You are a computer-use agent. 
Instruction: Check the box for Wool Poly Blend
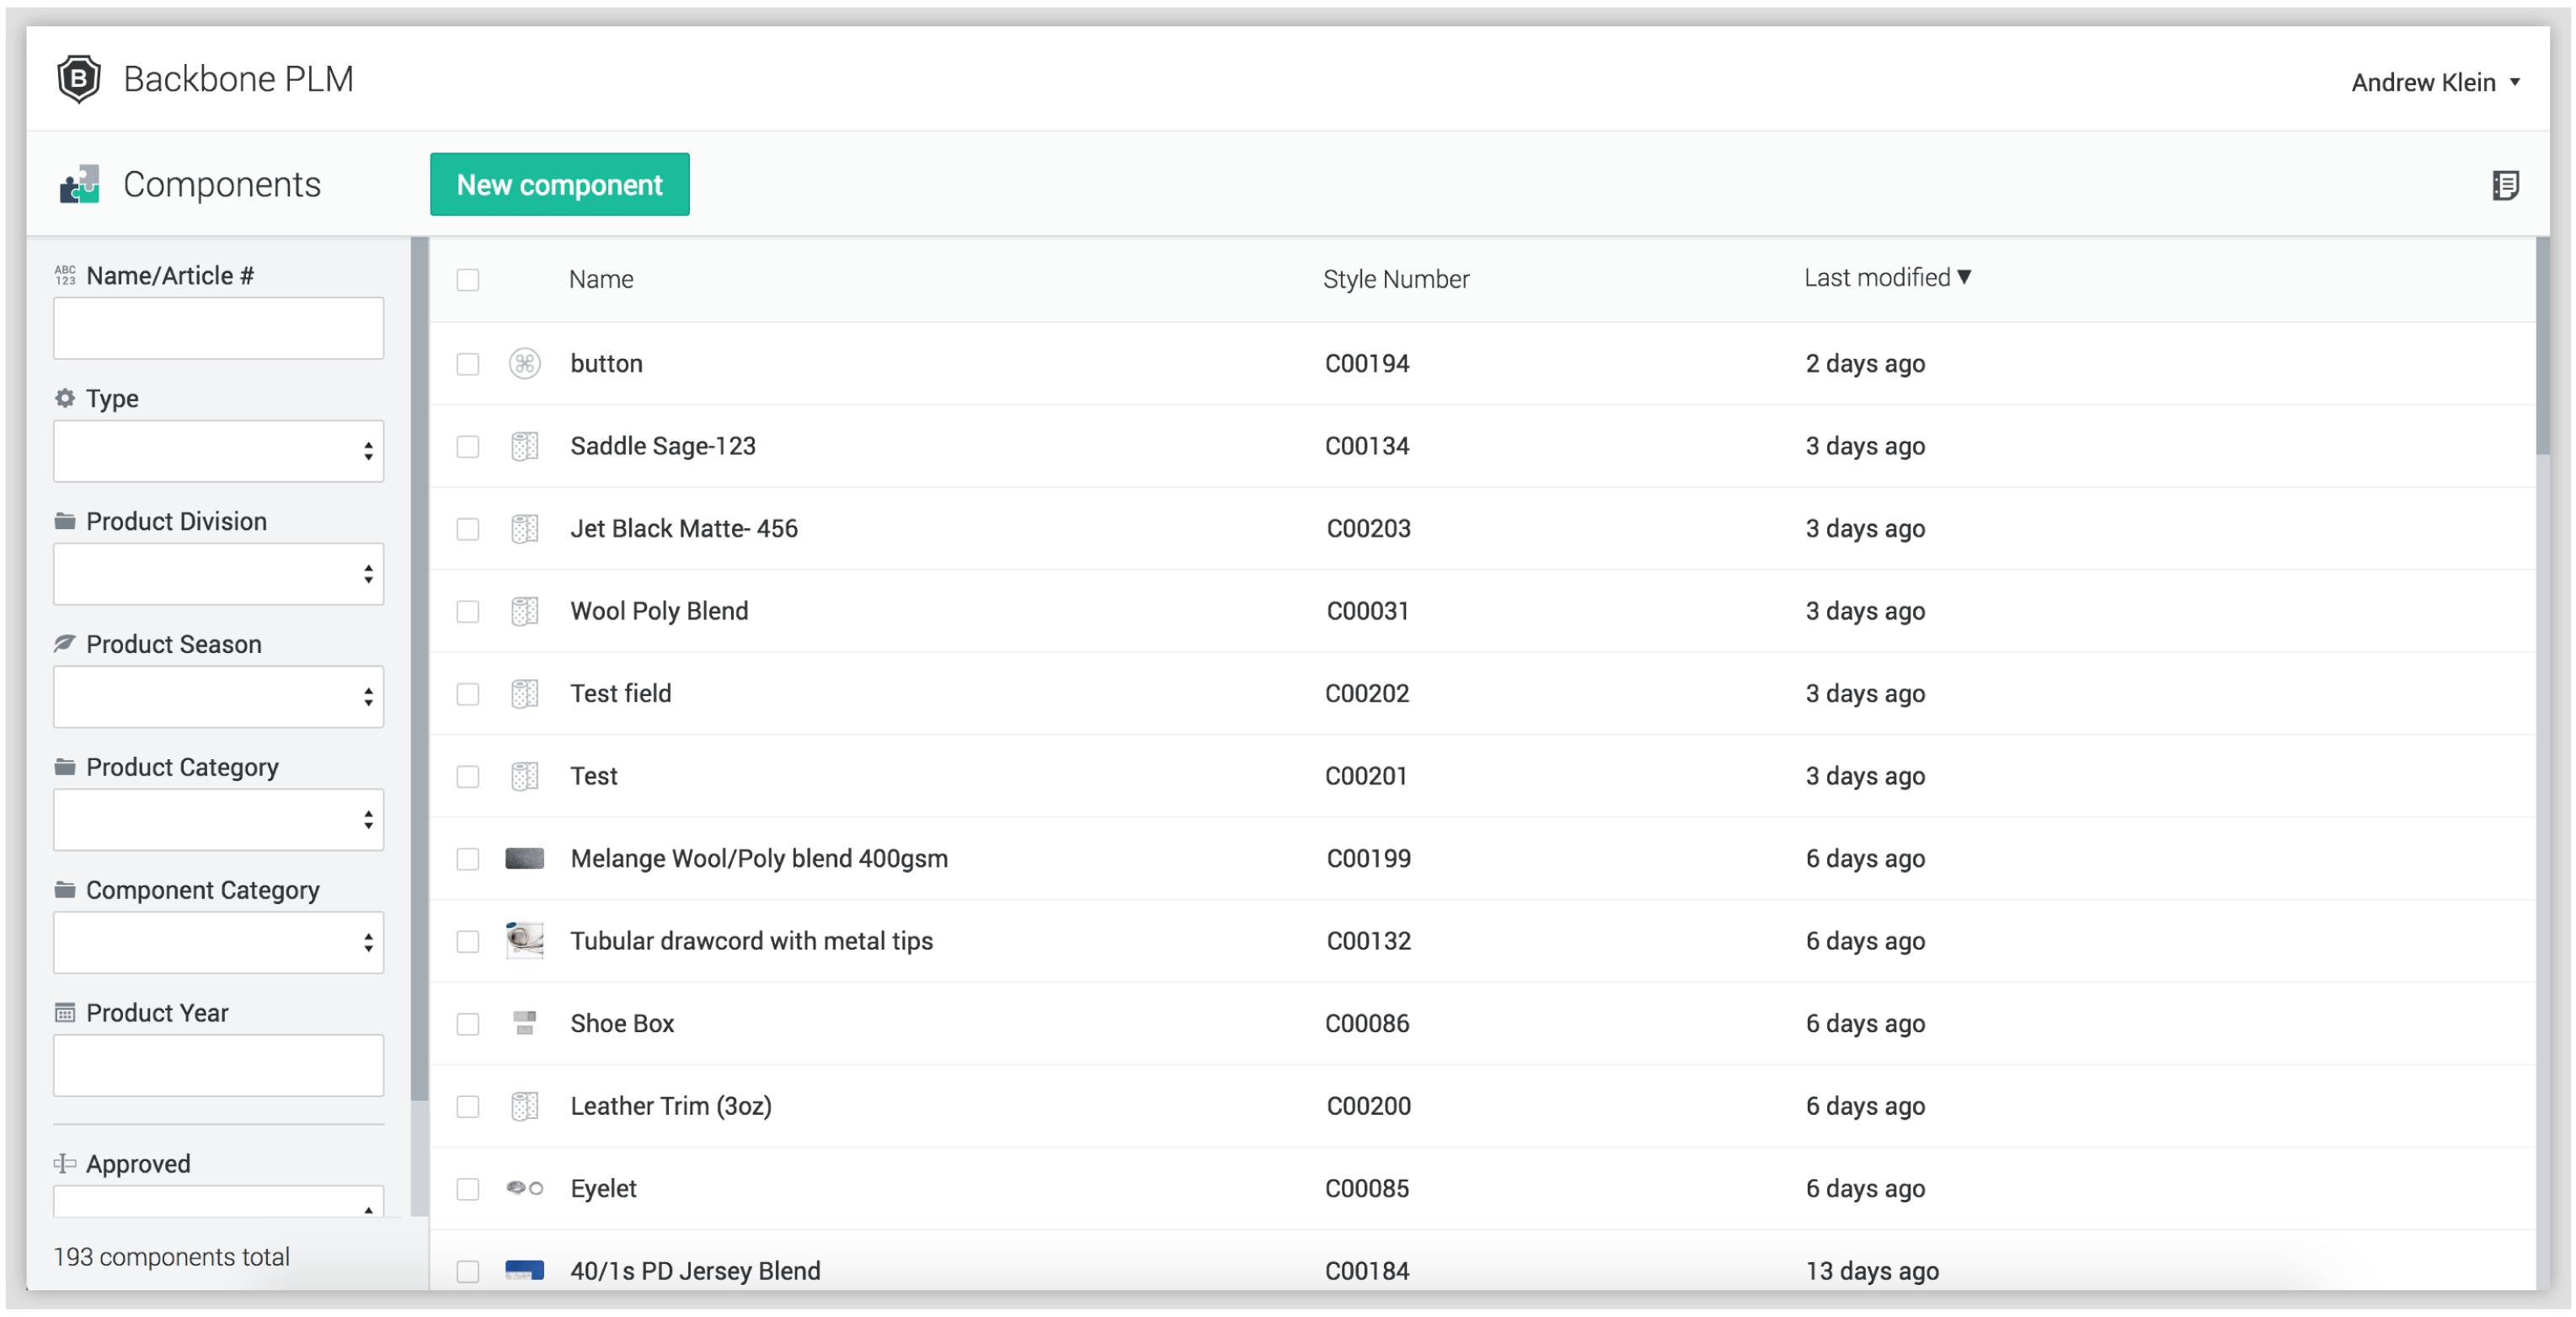tap(467, 611)
